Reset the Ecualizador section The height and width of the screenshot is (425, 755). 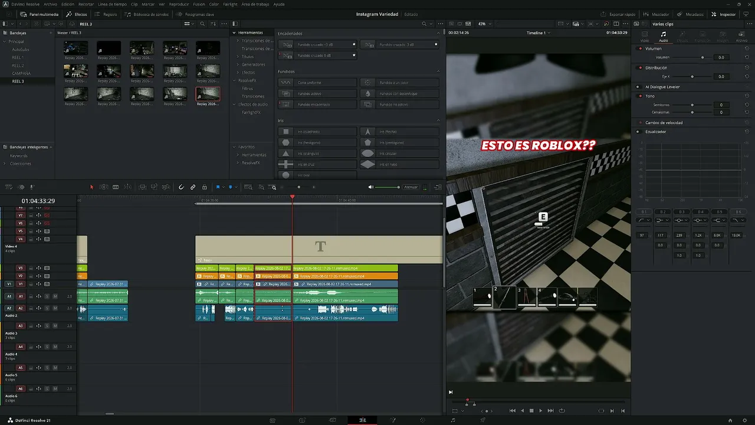[x=747, y=132]
